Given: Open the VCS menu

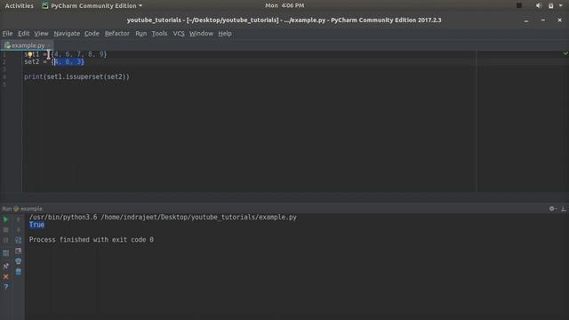Looking at the screenshot, I should pyautogui.click(x=179, y=34).
